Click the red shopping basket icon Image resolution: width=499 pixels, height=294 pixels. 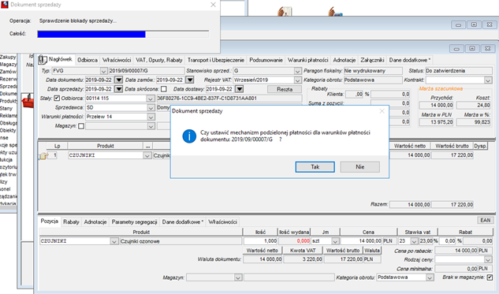(x=28, y=101)
